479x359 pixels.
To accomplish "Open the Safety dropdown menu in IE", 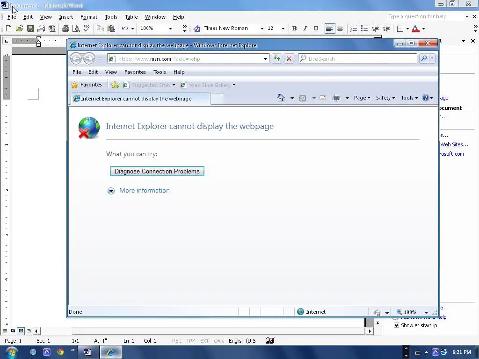I will [x=385, y=98].
